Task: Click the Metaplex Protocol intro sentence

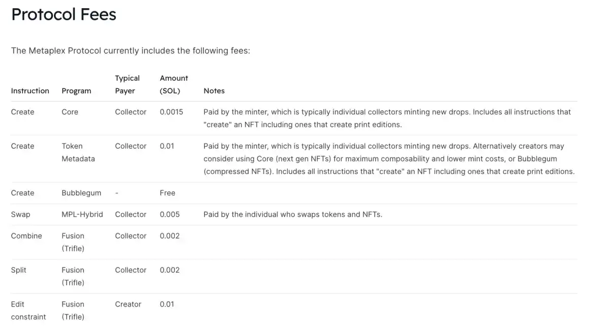Action: point(131,51)
